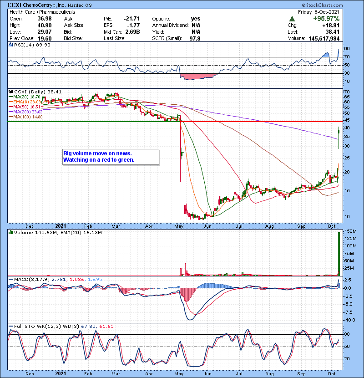Click the +95.97% change value

[x=326, y=19]
